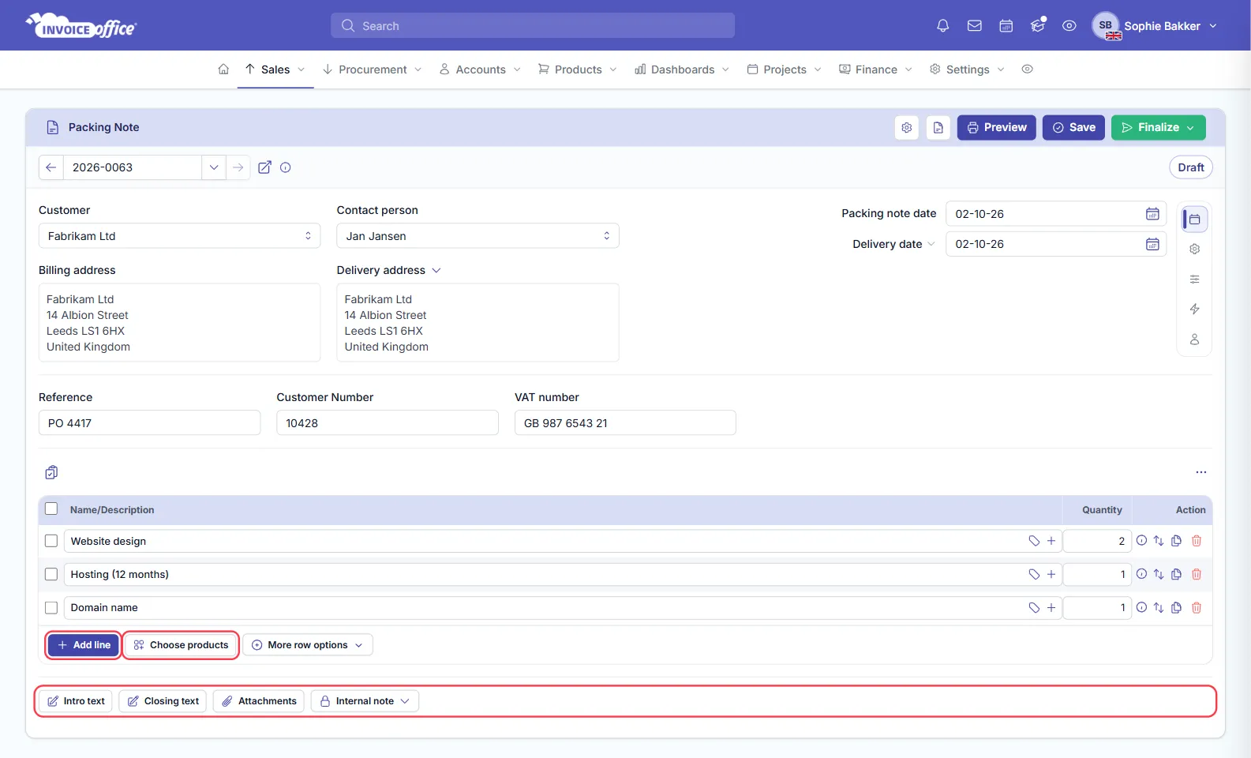Focus the top Search box

coord(533,25)
